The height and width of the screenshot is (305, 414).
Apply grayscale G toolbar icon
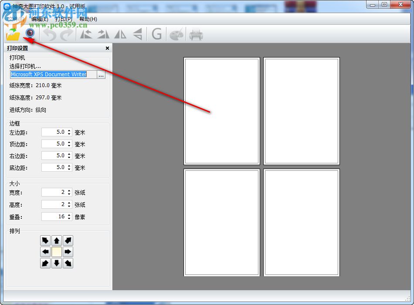(x=156, y=34)
